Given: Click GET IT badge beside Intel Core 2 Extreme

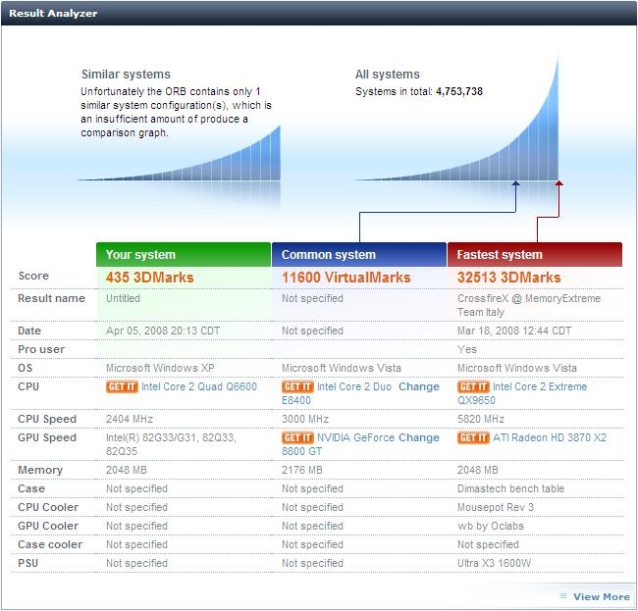Looking at the screenshot, I should (473, 386).
